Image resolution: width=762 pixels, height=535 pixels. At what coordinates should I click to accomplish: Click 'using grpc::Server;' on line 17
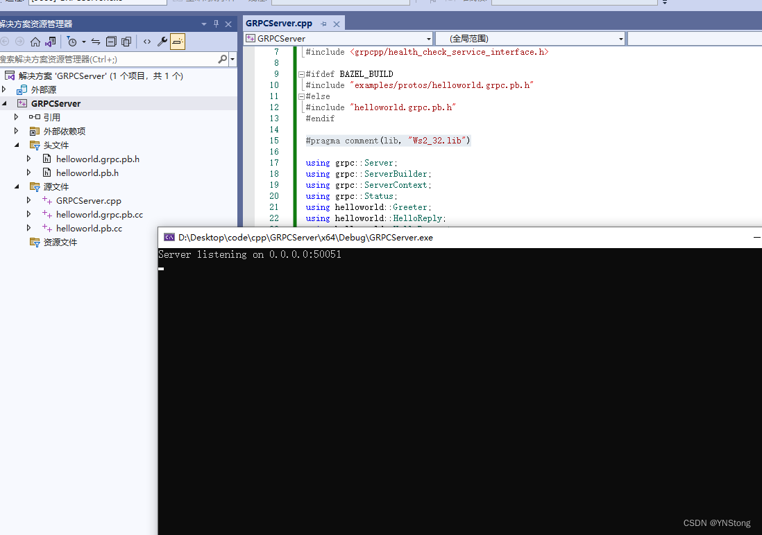pyautogui.click(x=351, y=163)
